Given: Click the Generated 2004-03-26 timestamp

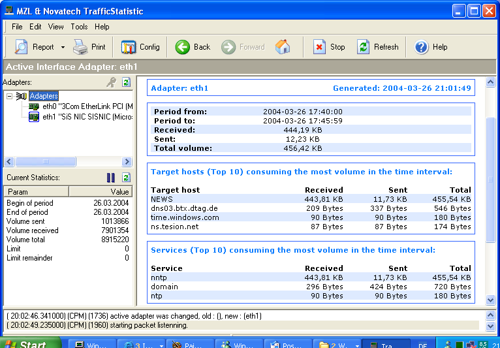Looking at the screenshot, I should tap(402, 88).
